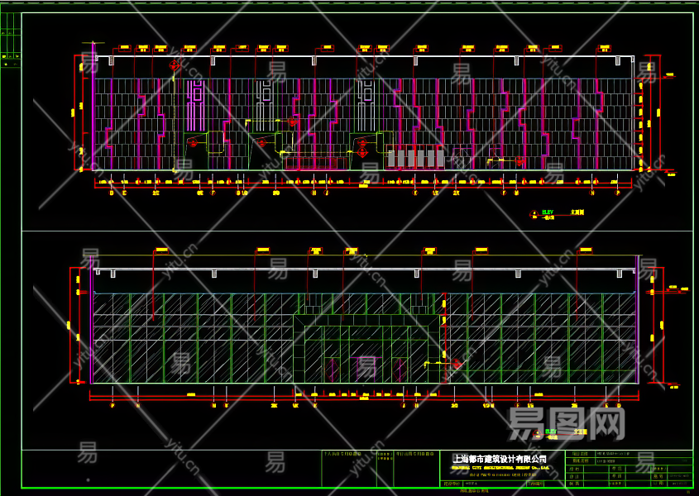Select the revision table in the left margin
Screen dimensions: 699x496
click(11, 50)
